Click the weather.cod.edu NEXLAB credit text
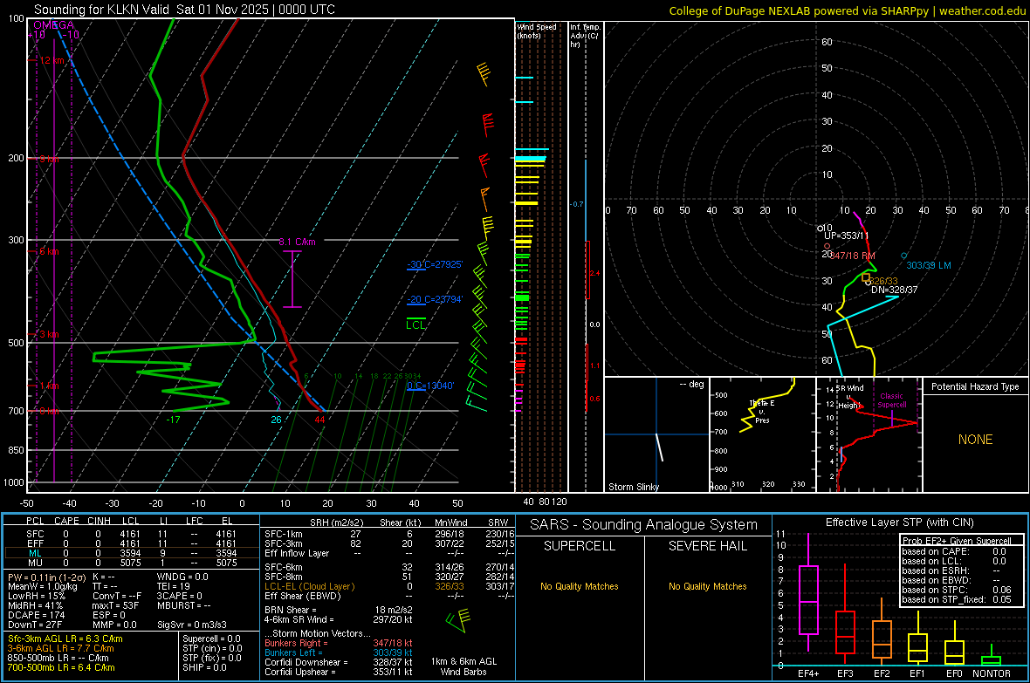 click(847, 10)
